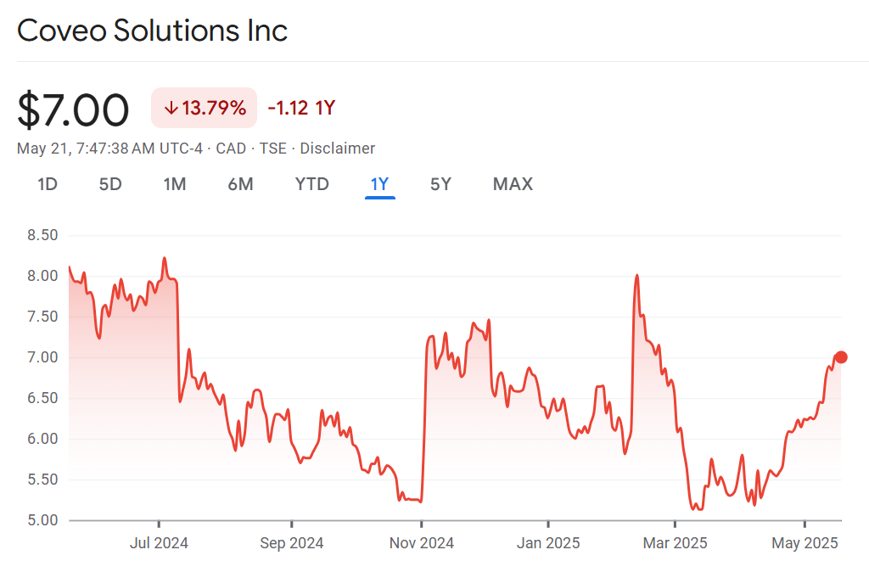This screenshot has width=869, height=561.
Task: Click the Mar 2025 axis label
Action: point(675,542)
